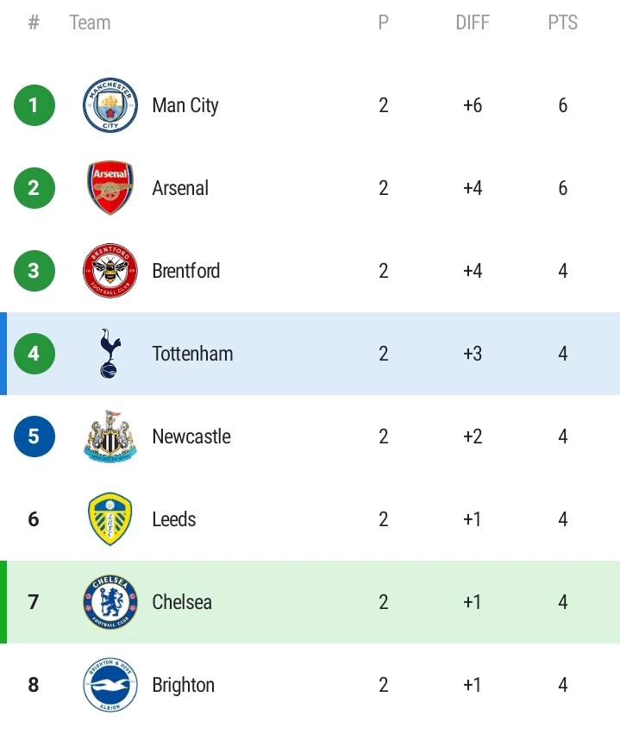Select the Chelsea lion crest
620x741 pixels.
[x=110, y=602]
